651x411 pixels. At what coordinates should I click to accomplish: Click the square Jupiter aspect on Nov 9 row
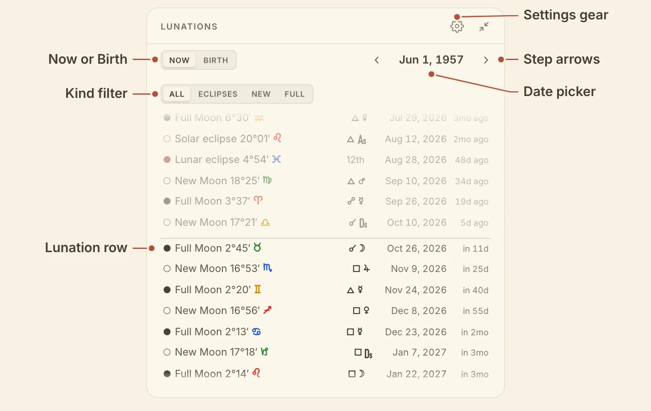[362, 269]
